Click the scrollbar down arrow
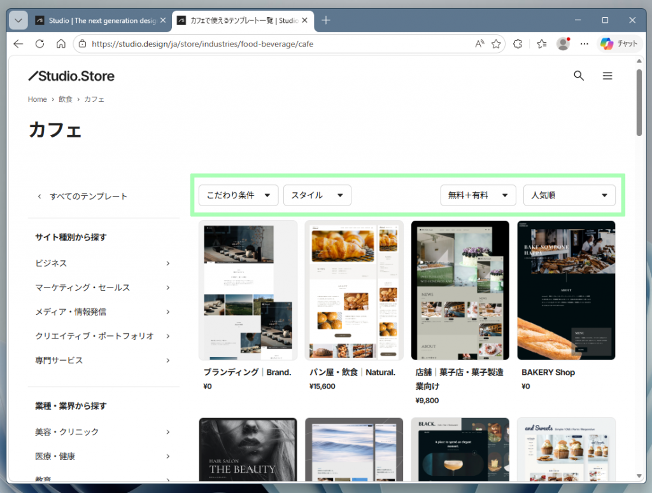The width and height of the screenshot is (652, 493). tap(639, 476)
